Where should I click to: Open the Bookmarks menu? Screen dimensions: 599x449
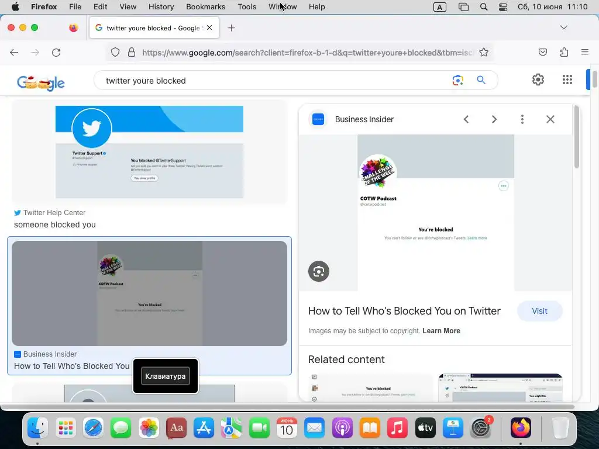[x=205, y=6]
